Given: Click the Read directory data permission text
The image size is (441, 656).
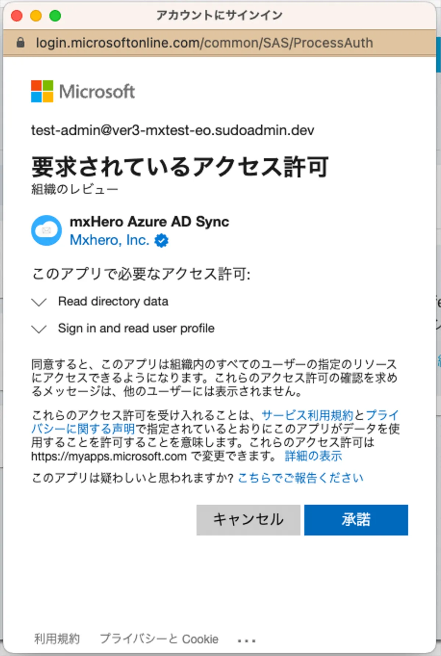Looking at the screenshot, I should 113,302.
